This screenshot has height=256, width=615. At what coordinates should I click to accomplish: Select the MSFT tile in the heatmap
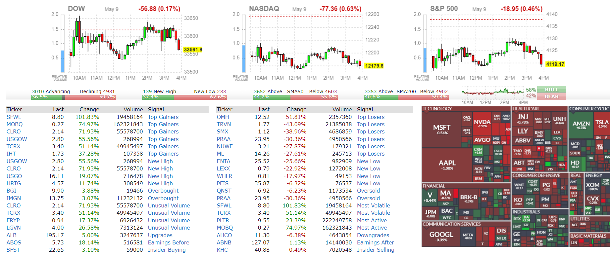[x=442, y=129]
